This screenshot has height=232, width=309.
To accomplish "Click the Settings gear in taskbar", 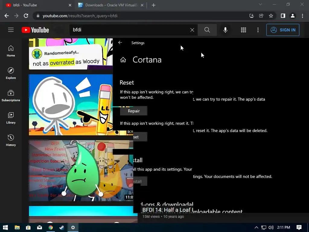I will (73, 227).
